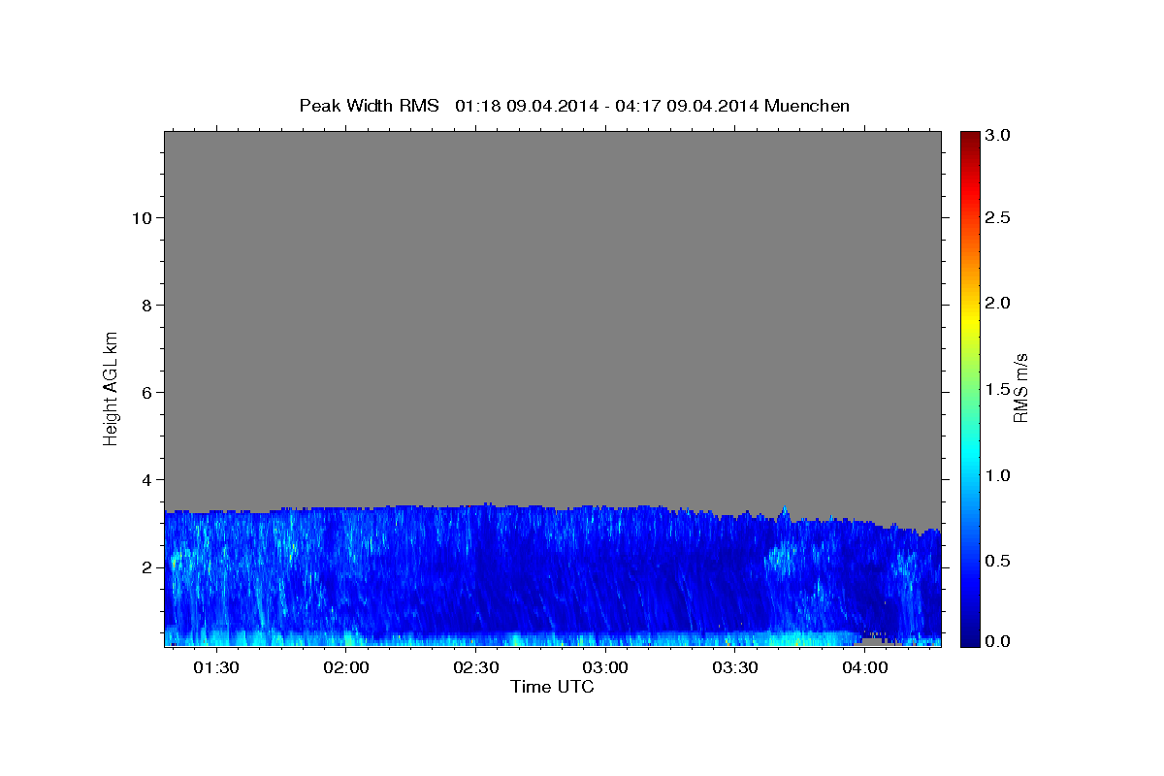
Task: Click the 03:30 time tick label
Action: pyautogui.click(x=735, y=667)
